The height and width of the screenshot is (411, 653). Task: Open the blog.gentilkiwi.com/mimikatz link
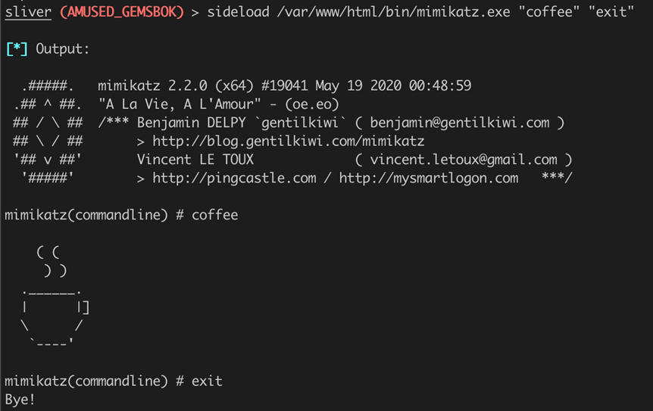coord(288,142)
